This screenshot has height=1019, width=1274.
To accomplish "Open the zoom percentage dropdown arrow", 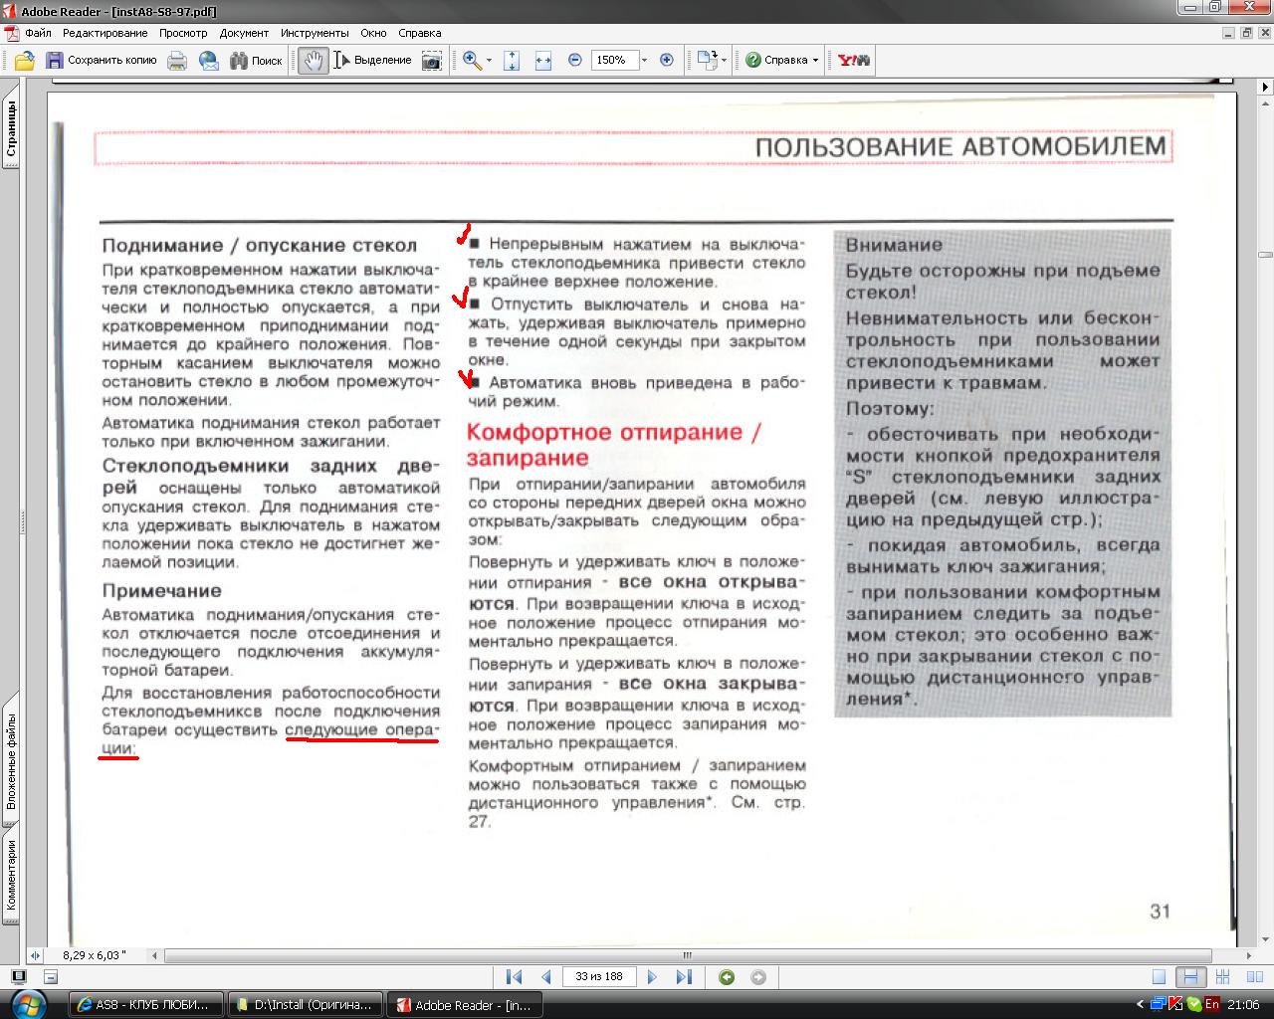I will 644,61.
